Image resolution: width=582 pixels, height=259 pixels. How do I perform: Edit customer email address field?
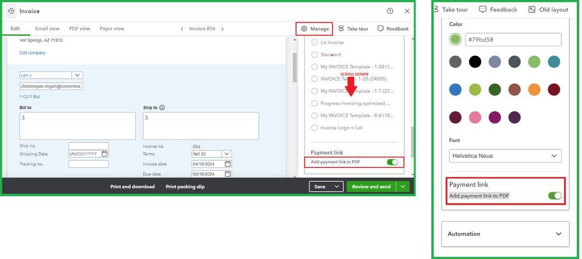(x=51, y=86)
